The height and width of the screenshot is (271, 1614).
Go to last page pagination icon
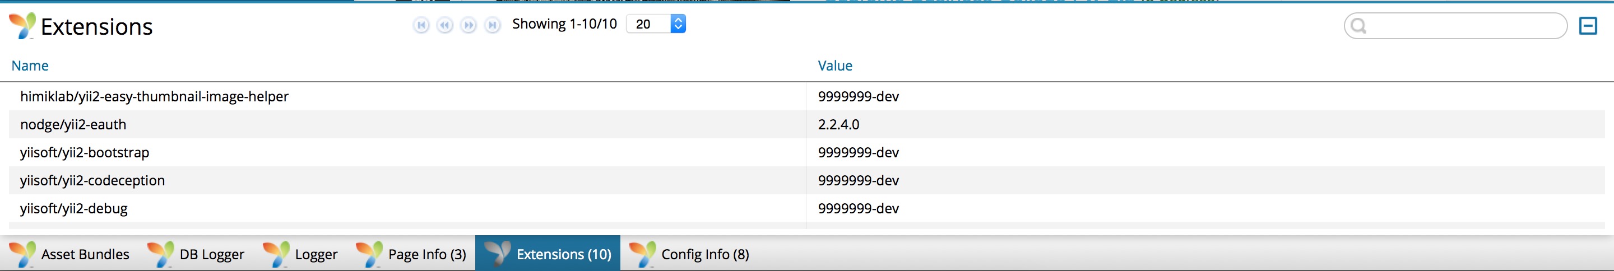(x=493, y=25)
